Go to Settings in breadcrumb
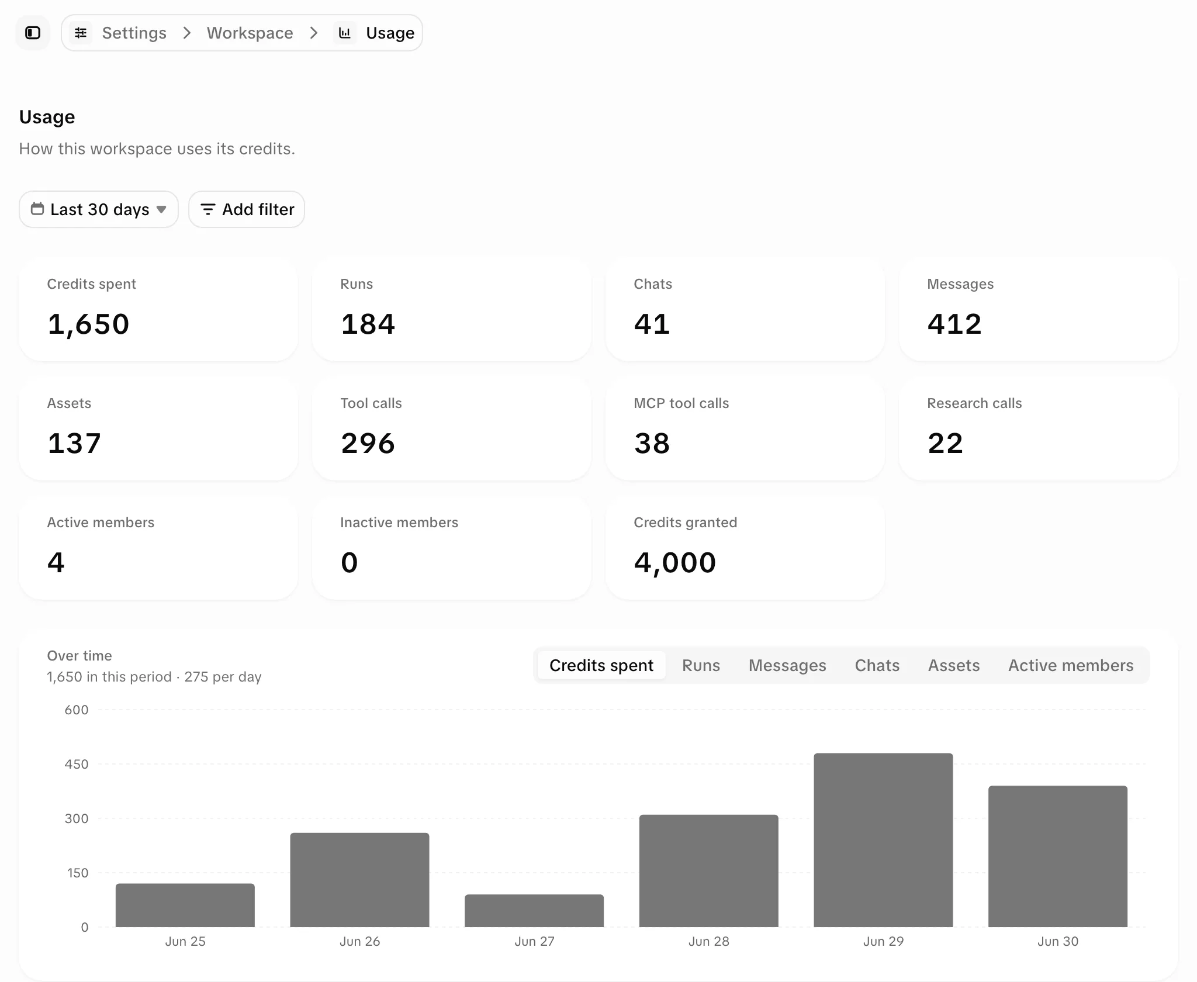 coord(134,33)
